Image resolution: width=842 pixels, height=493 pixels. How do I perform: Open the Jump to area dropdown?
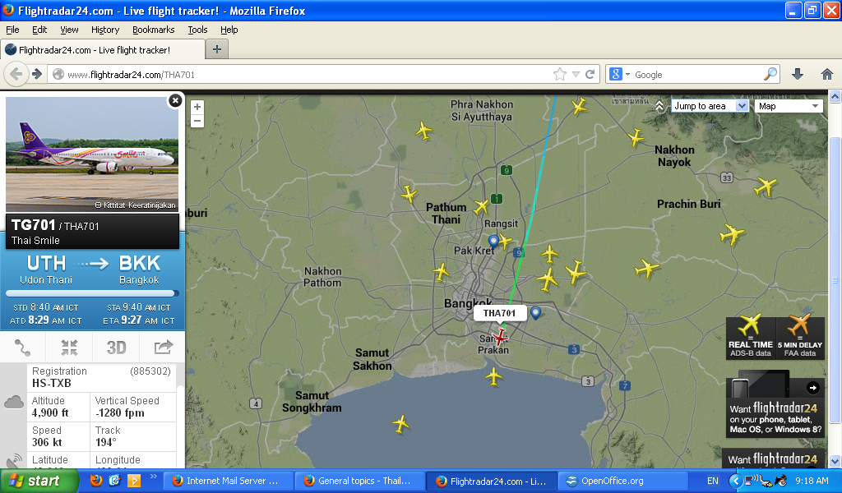coord(710,106)
